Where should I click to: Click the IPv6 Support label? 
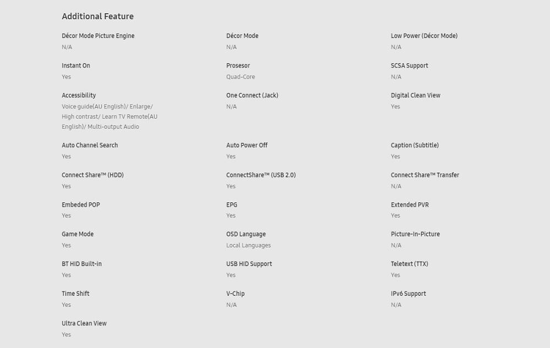(408, 294)
